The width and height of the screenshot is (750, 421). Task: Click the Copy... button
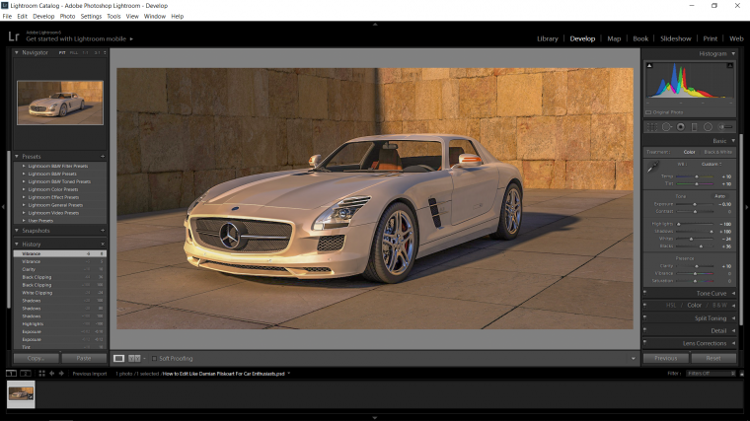pos(36,358)
